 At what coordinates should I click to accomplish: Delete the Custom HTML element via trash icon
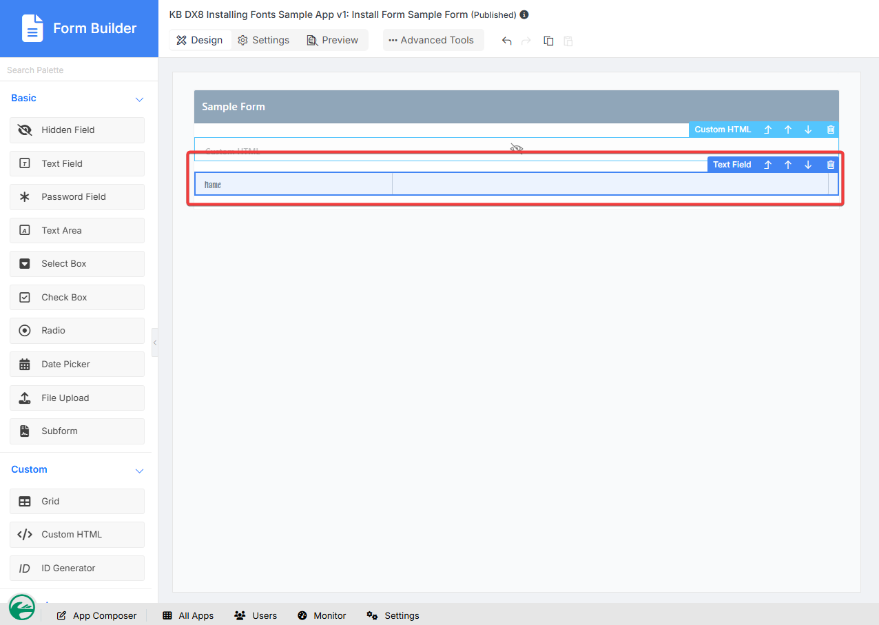[x=831, y=130]
